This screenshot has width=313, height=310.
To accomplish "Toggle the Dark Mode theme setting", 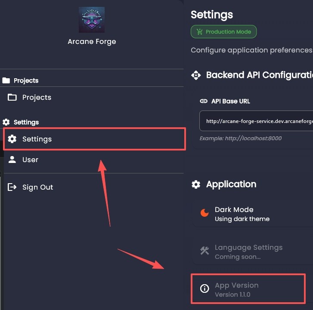I will 242,214.
